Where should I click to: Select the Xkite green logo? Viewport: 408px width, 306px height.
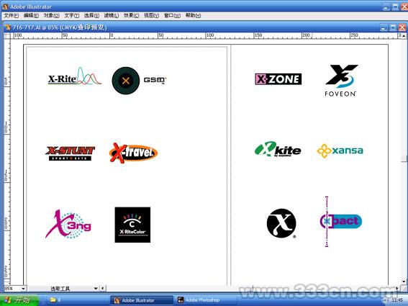coord(278,149)
